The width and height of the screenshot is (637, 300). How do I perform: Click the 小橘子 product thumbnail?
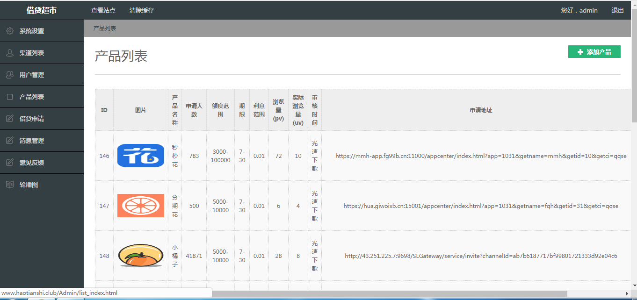click(x=141, y=256)
